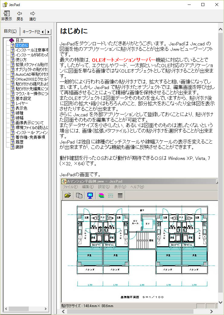Viewport: 224px width, 315px height.
Task: Open the 基本設定 topic
Action: pyautogui.click(x=23, y=98)
